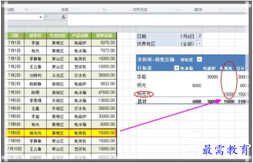This screenshot has width=253, height=163.
Task: Click the 7月5日 date cell
Action: [14, 100]
